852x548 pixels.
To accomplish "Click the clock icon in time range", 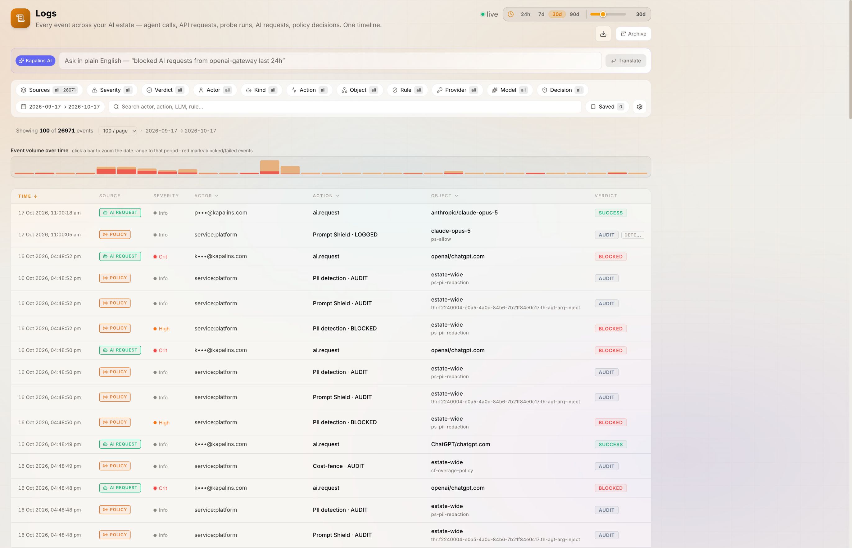I will click(510, 14).
